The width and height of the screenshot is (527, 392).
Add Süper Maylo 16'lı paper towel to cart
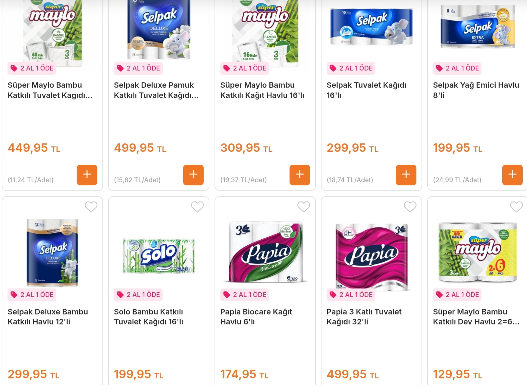click(x=300, y=175)
